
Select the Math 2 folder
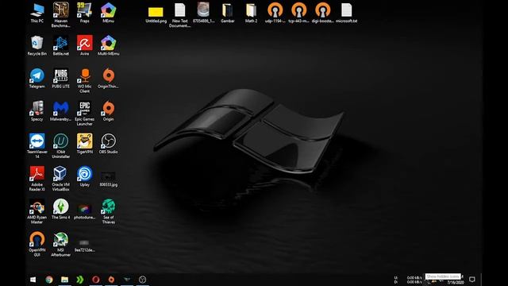coord(251,13)
